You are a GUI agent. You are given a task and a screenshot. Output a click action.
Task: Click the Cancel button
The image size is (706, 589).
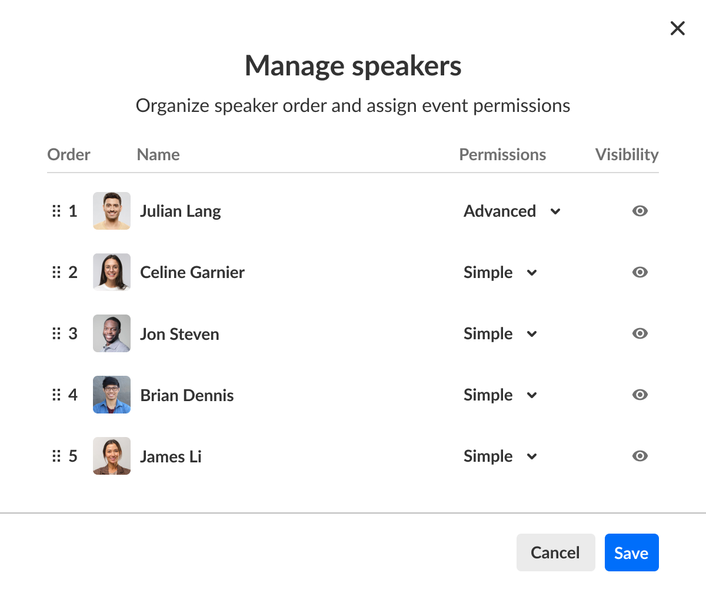tap(555, 552)
